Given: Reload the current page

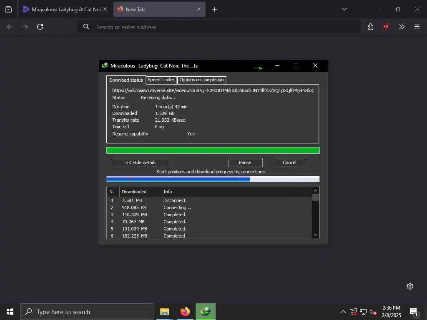Looking at the screenshot, I should [40, 27].
